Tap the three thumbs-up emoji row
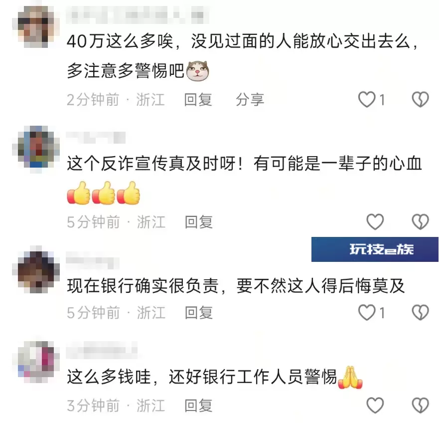 (x=104, y=193)
